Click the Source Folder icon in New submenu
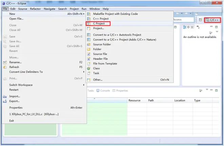 89,44
